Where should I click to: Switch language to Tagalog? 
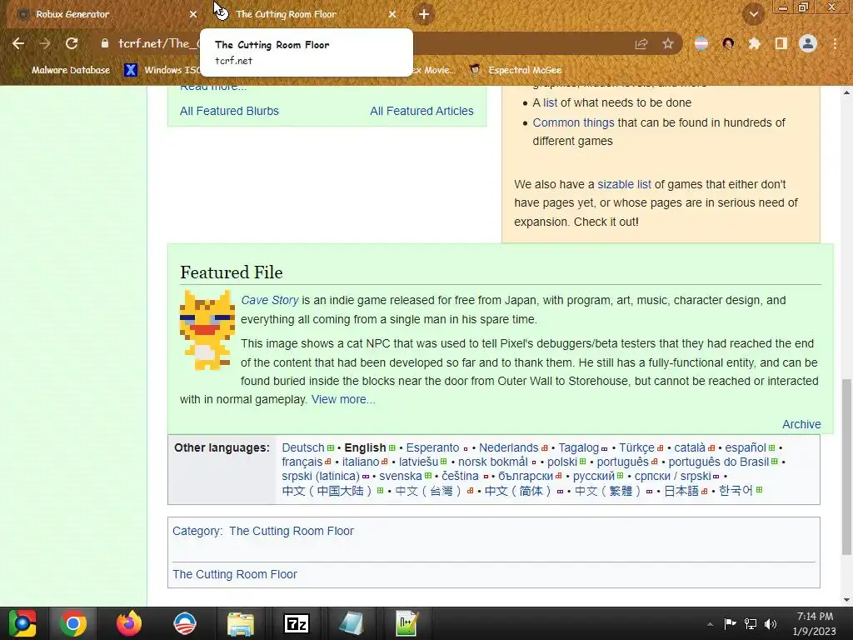click(578, 447)
